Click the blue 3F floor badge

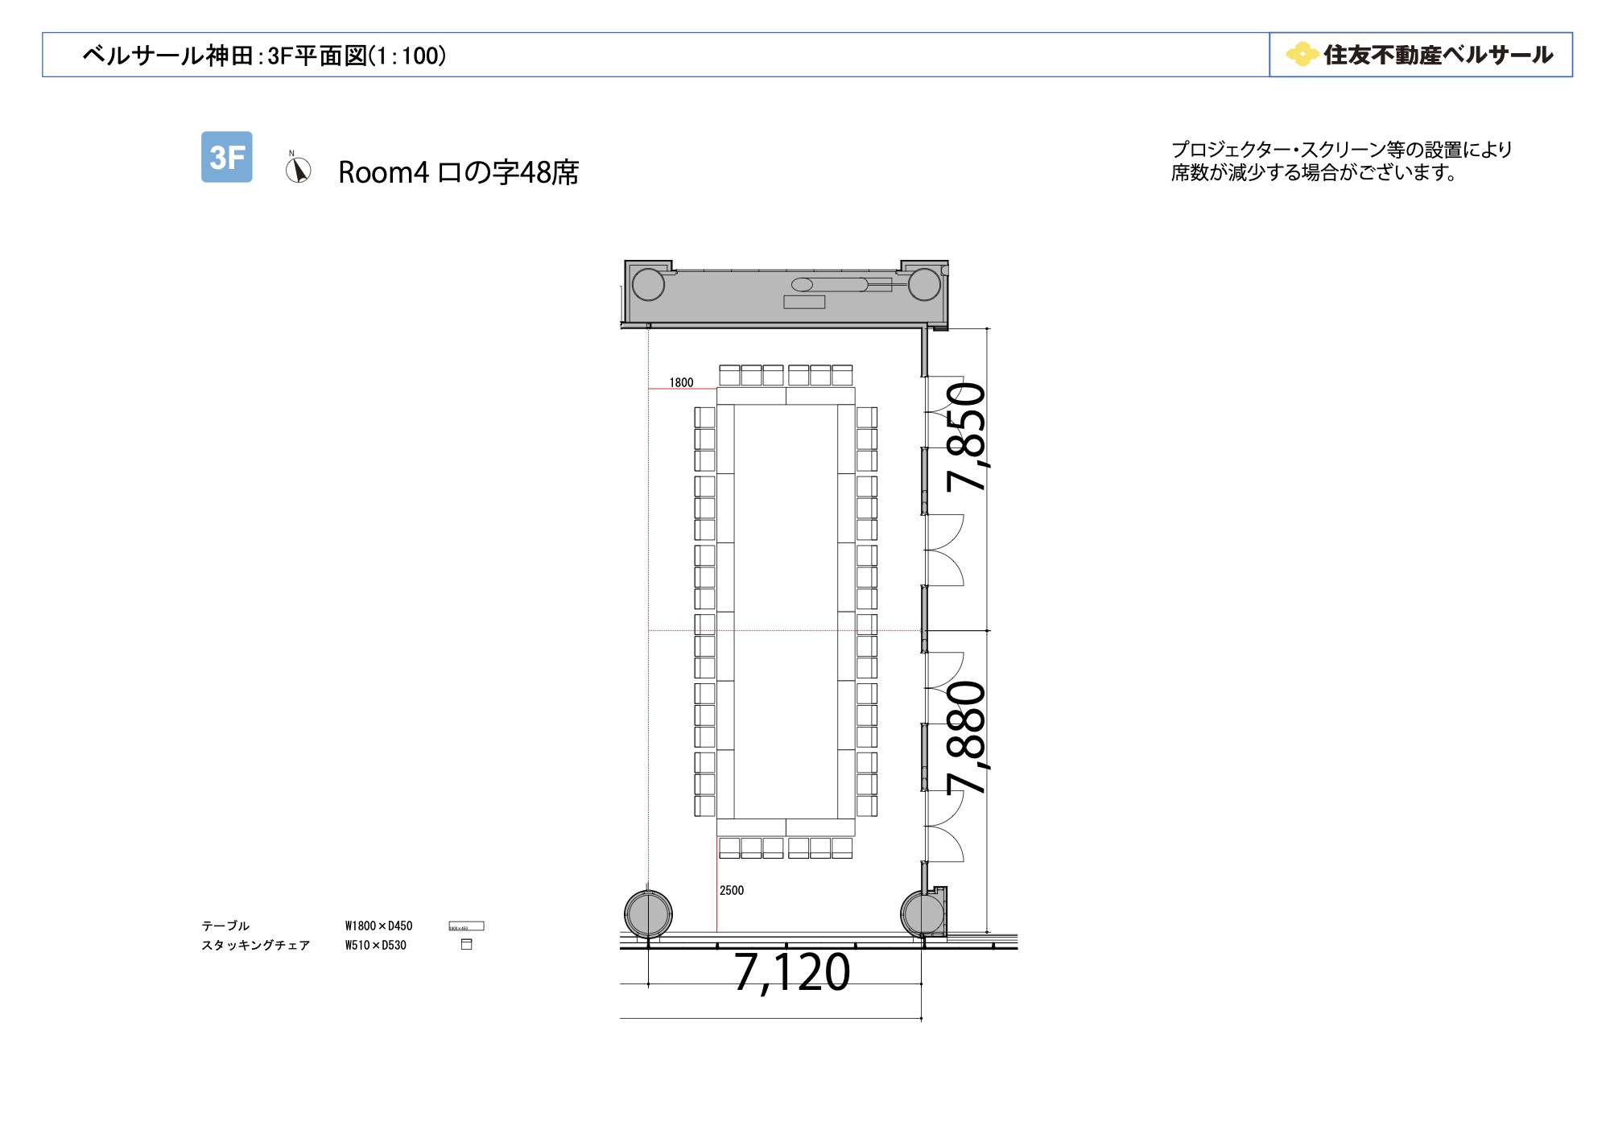[x=226, y=157]
